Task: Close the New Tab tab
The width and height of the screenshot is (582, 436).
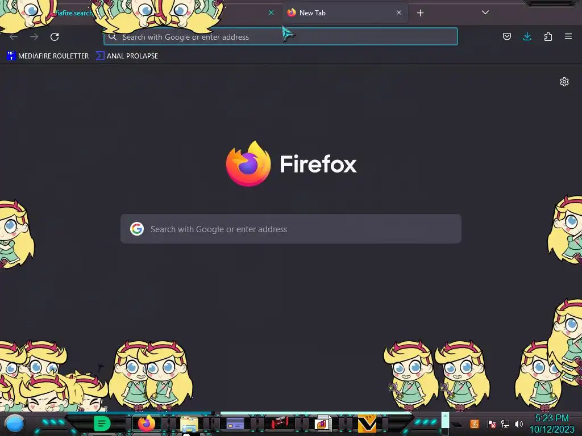Action: point(399,12)
